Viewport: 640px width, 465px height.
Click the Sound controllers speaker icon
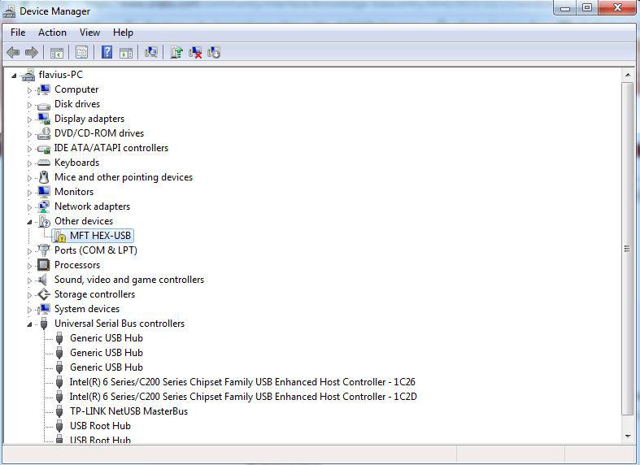click(43, 280)
